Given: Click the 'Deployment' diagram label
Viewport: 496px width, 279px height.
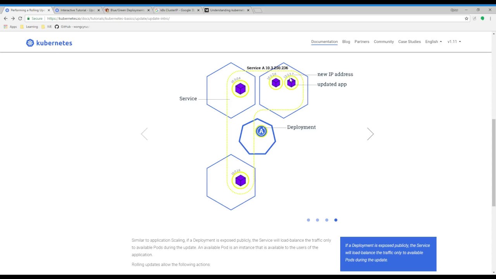Looking at the screenshot, I should click(x=301, y=127).
